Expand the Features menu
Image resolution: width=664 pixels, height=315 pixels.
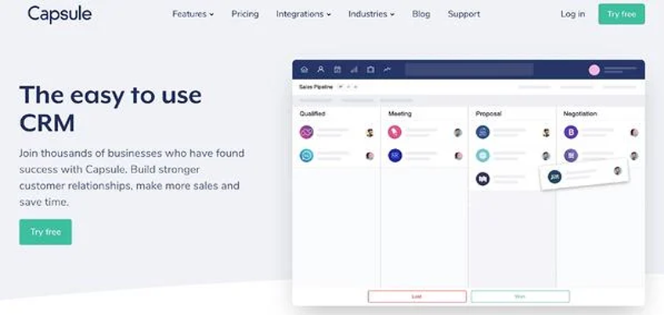[x=193, y=14]
